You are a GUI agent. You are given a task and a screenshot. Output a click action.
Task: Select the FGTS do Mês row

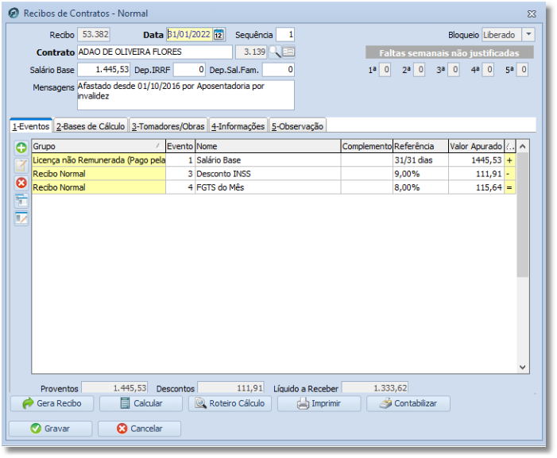[273, 187]
